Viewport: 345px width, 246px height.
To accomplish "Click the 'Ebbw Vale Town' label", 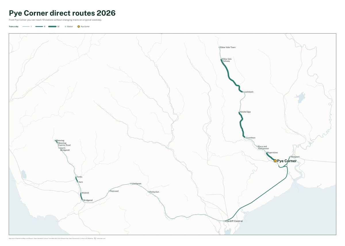I will pyautogui.click(x=228, y=47).
